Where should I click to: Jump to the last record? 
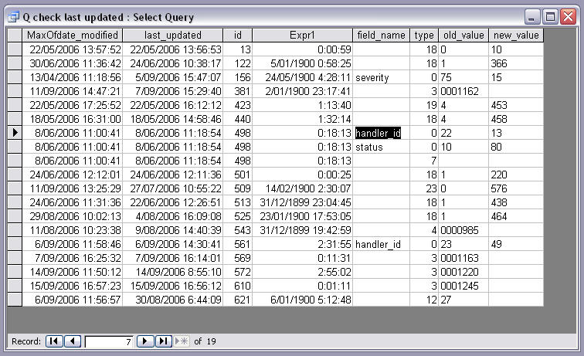pos(163,341)
